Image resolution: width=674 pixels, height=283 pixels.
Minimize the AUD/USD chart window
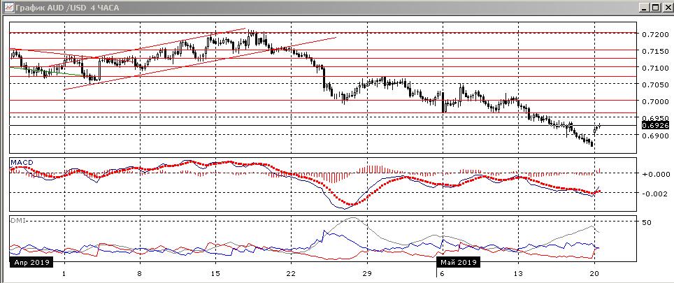pos(643,8)
